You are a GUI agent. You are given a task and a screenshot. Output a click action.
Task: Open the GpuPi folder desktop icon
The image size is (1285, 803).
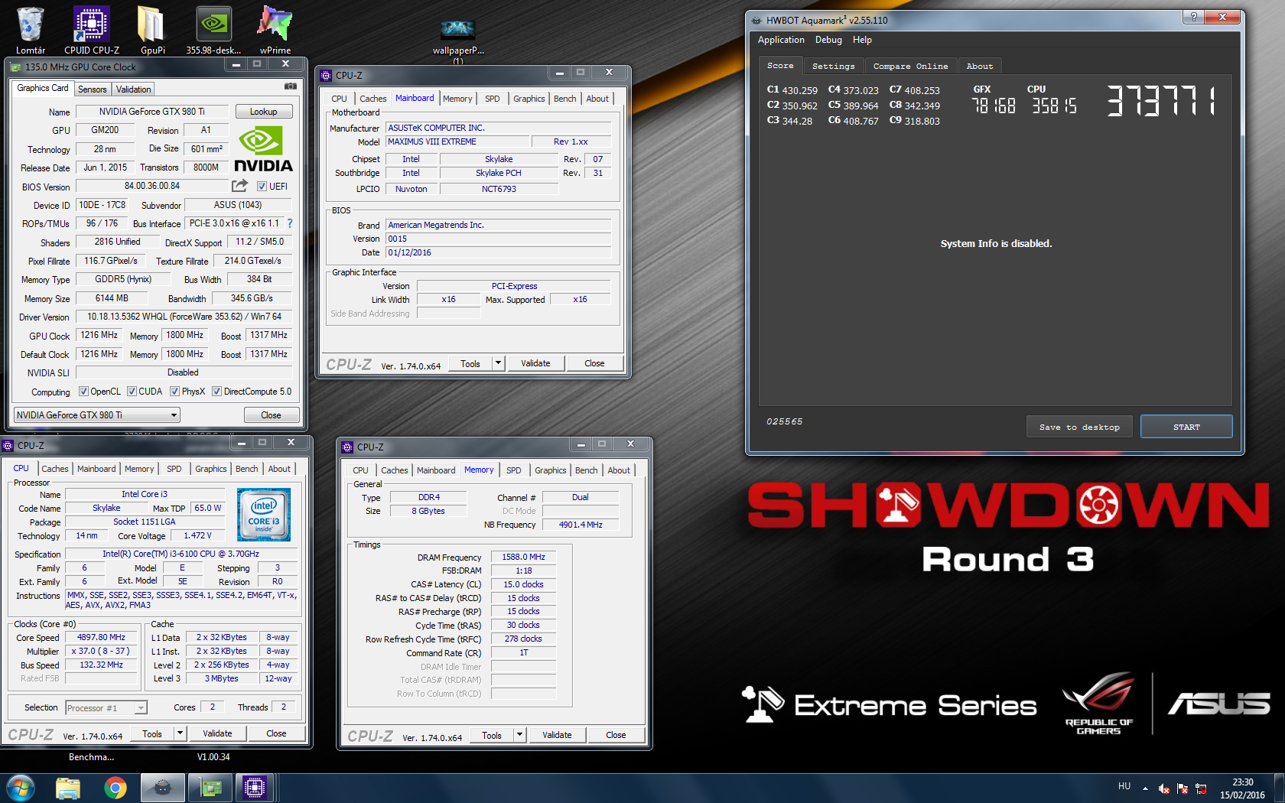coord(152,29)
